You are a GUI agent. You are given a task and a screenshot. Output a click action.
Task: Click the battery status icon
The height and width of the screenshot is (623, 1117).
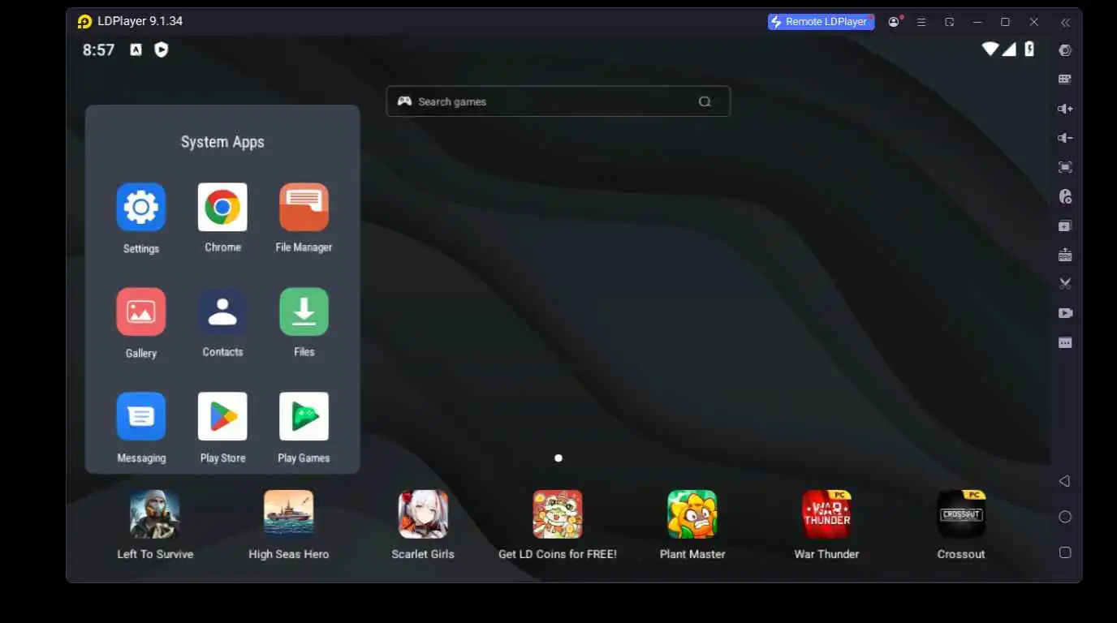click(x=1029, y=49)
